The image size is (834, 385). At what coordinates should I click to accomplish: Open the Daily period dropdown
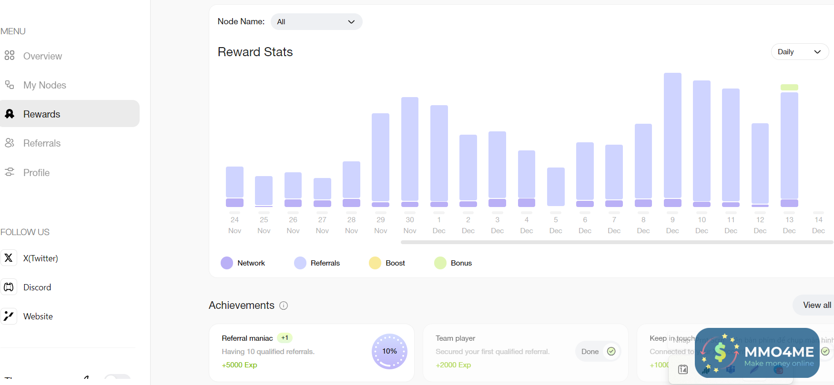800,52
